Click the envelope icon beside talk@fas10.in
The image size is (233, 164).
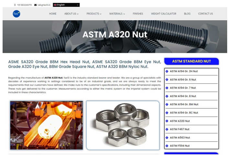tap(35, 5)
